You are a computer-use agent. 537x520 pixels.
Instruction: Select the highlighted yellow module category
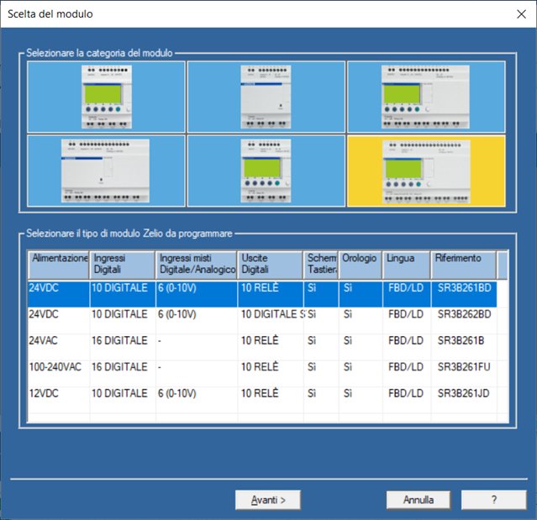tap(426, 171)
